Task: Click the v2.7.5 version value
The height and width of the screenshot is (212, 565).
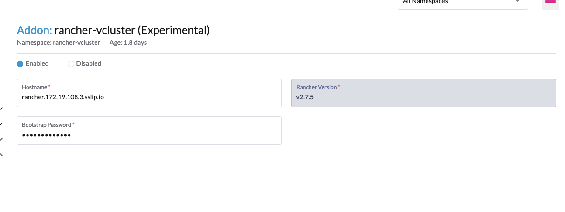Action: pyautogui.click(x=305, y=97)
